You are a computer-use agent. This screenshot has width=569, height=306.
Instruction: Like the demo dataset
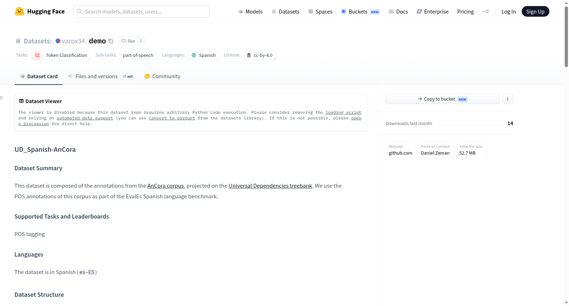pos(128,41)
